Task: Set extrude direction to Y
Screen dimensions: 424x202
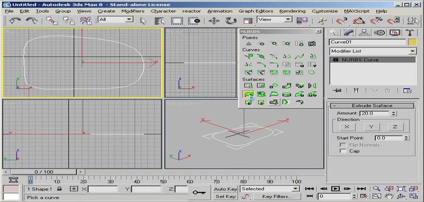Action: [x=372, y=127]
